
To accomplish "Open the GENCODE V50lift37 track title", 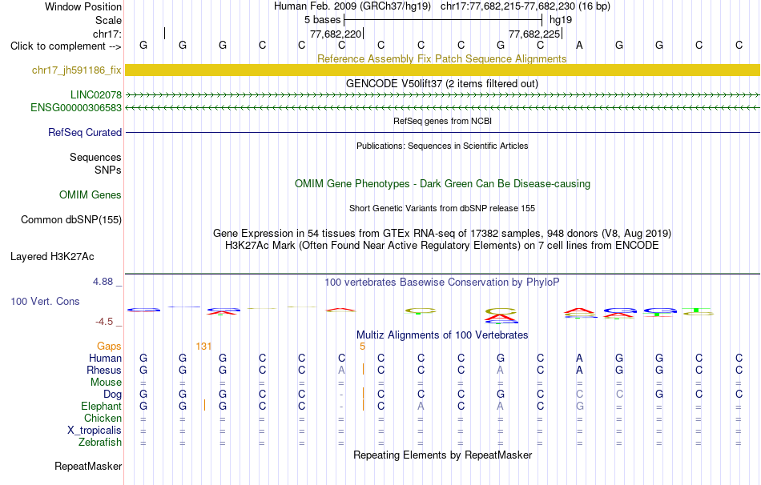I will [441, 83].
